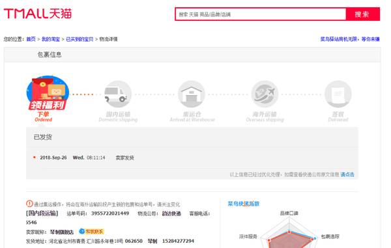Click the 请点击 original info link
391x248 pixels.
click(347, 174)
